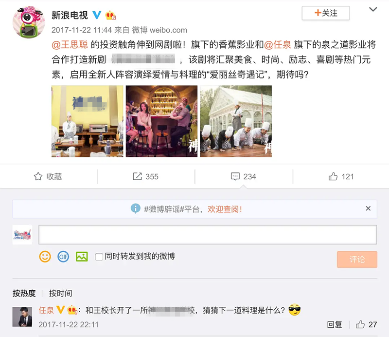Sort comments by 按热度
Viewport: 389px width, 337px height.
tap(24, 293)
